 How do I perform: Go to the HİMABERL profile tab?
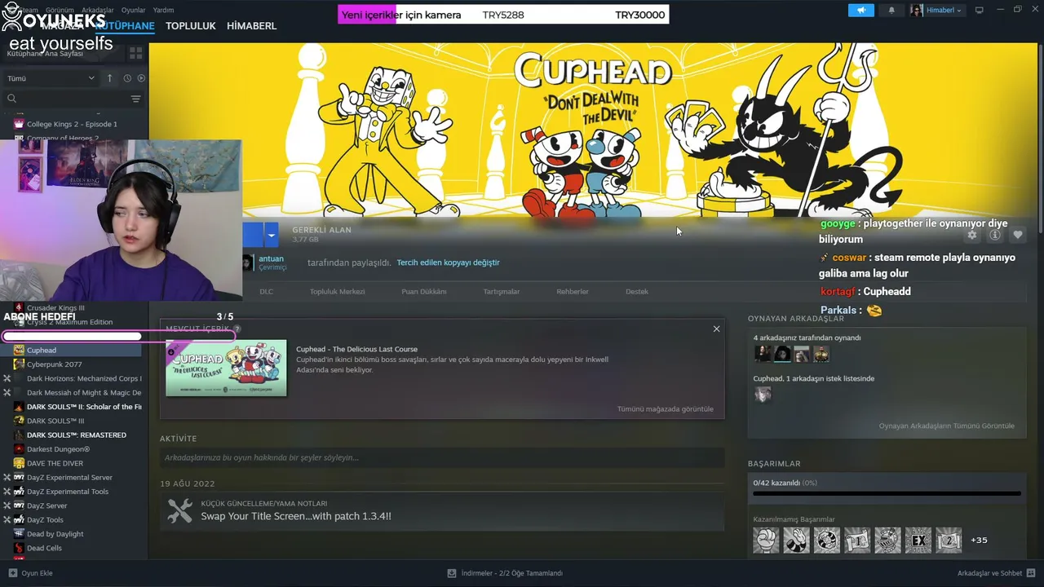point(252,26)
